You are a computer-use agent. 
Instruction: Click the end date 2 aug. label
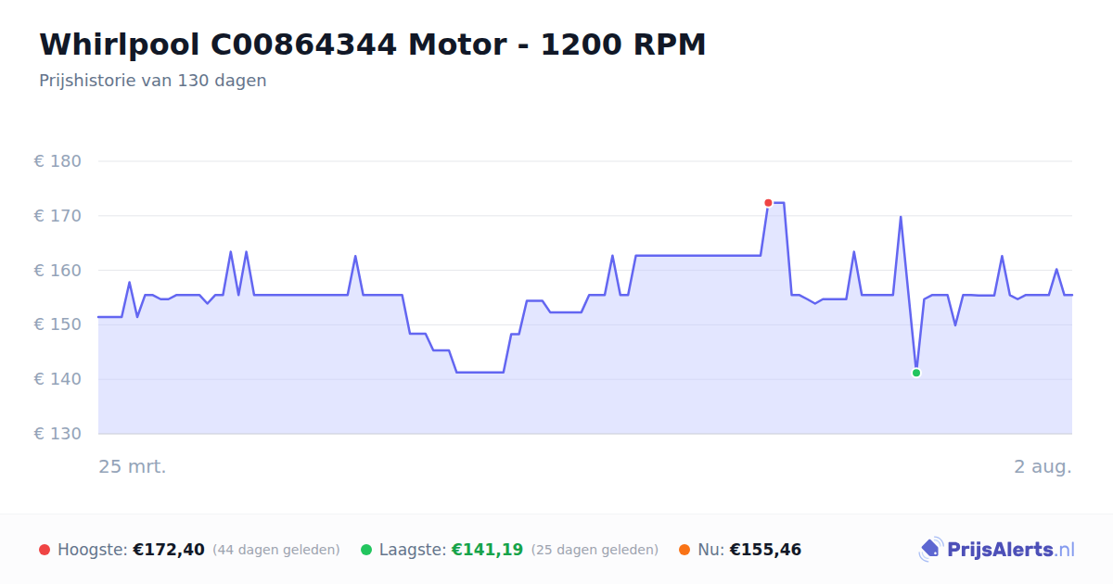1043,466
